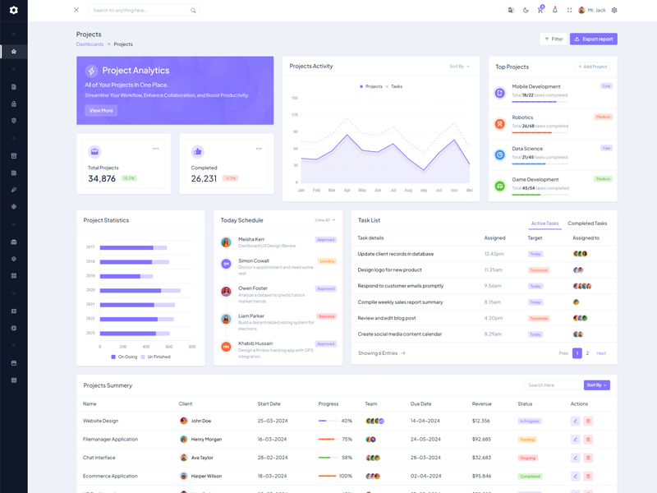Viewport: 657px width, 493px height.
Task: Close the sidebar with the X icon
Action: tap(76, 10)
